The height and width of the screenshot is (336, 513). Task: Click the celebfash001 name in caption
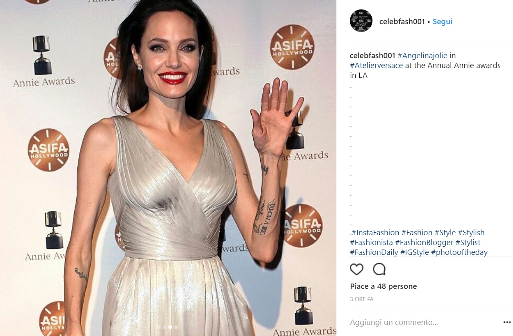372,55
